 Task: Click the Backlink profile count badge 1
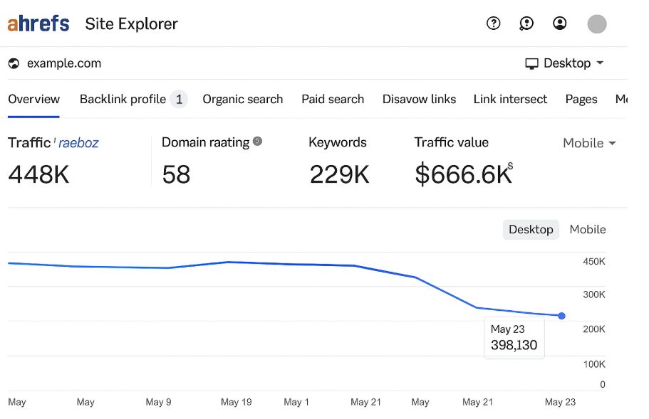pos(179,99)
